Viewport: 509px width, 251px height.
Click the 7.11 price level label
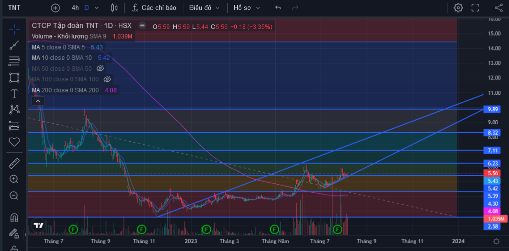(x=492, y=151)
